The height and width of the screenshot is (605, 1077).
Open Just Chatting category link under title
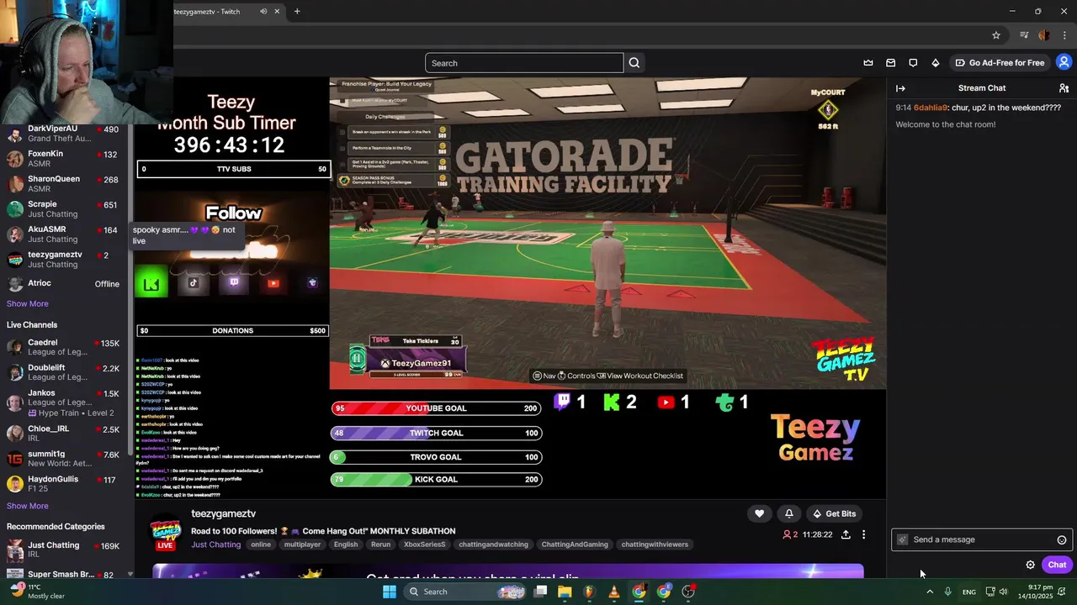point(215,544)
